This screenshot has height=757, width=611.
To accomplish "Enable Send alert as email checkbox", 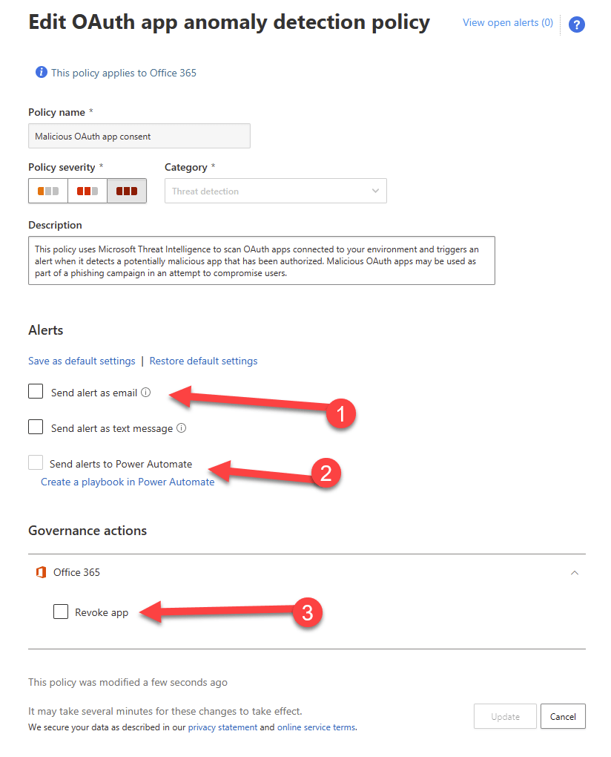I will (36, 391).
